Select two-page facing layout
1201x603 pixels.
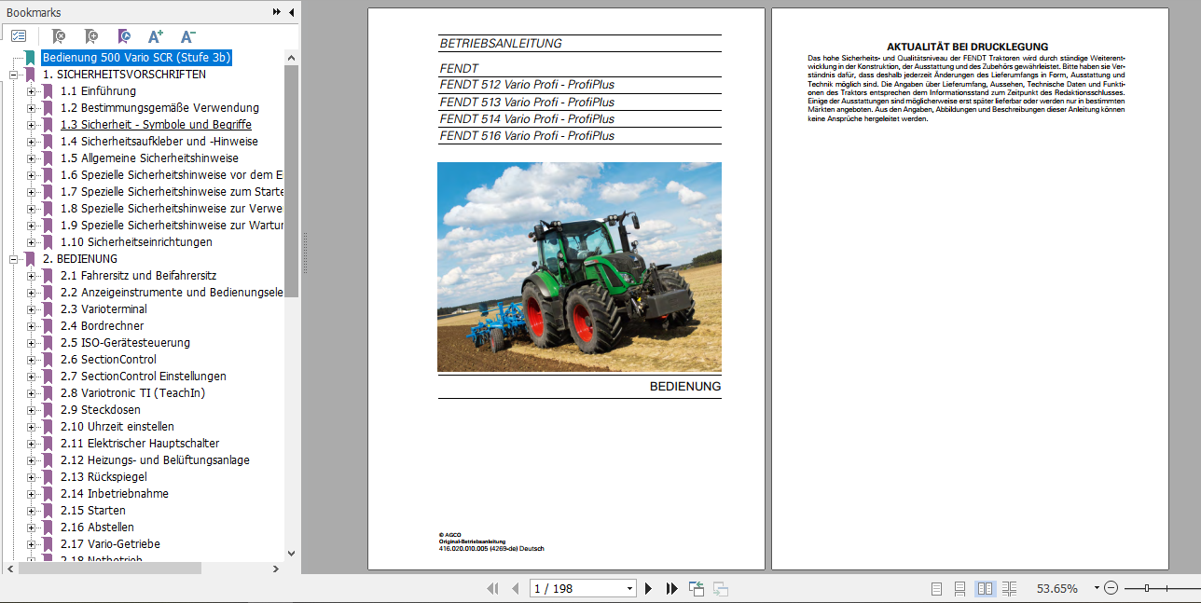[x=985, y=588]
